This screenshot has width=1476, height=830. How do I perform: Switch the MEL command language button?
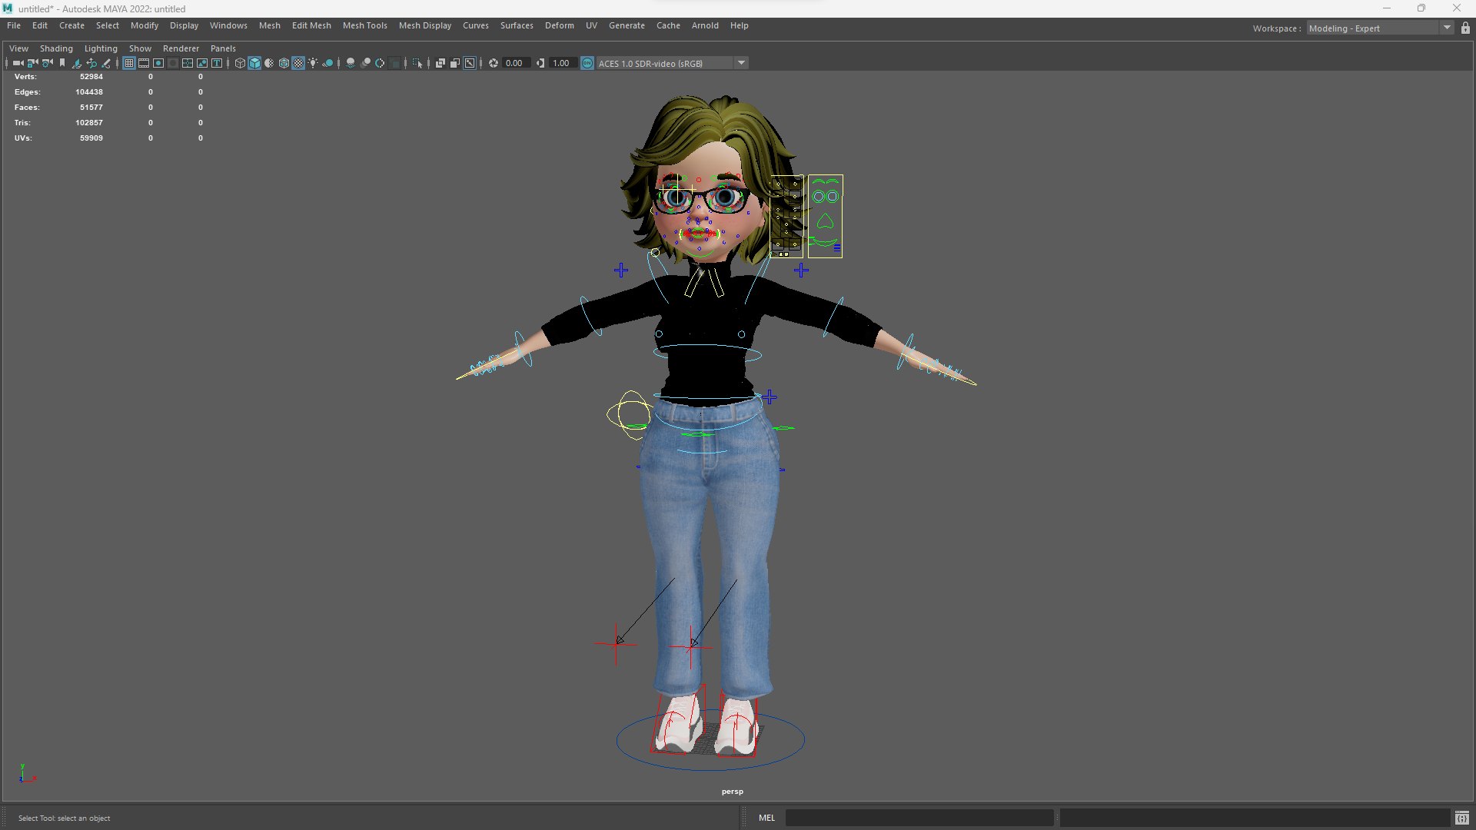(x=766, y=818)
